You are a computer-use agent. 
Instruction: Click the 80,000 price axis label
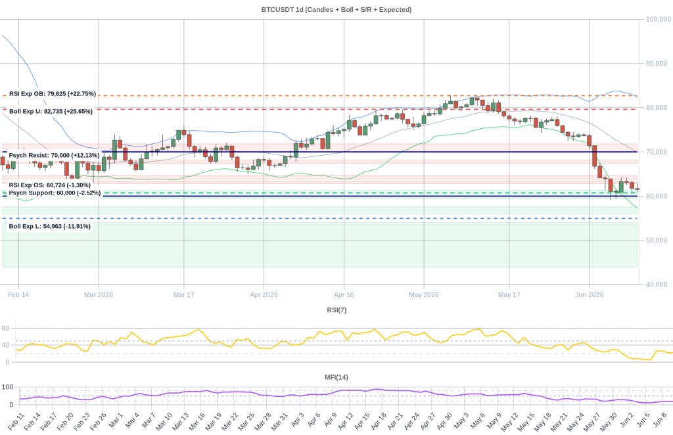tap(657, 108)
